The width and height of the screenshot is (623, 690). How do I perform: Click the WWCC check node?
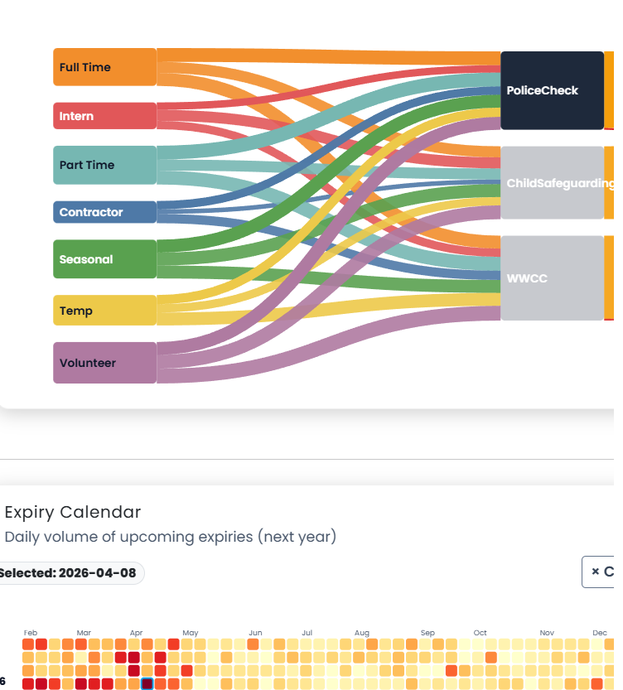pyautogui.click(x=552, y=277)
